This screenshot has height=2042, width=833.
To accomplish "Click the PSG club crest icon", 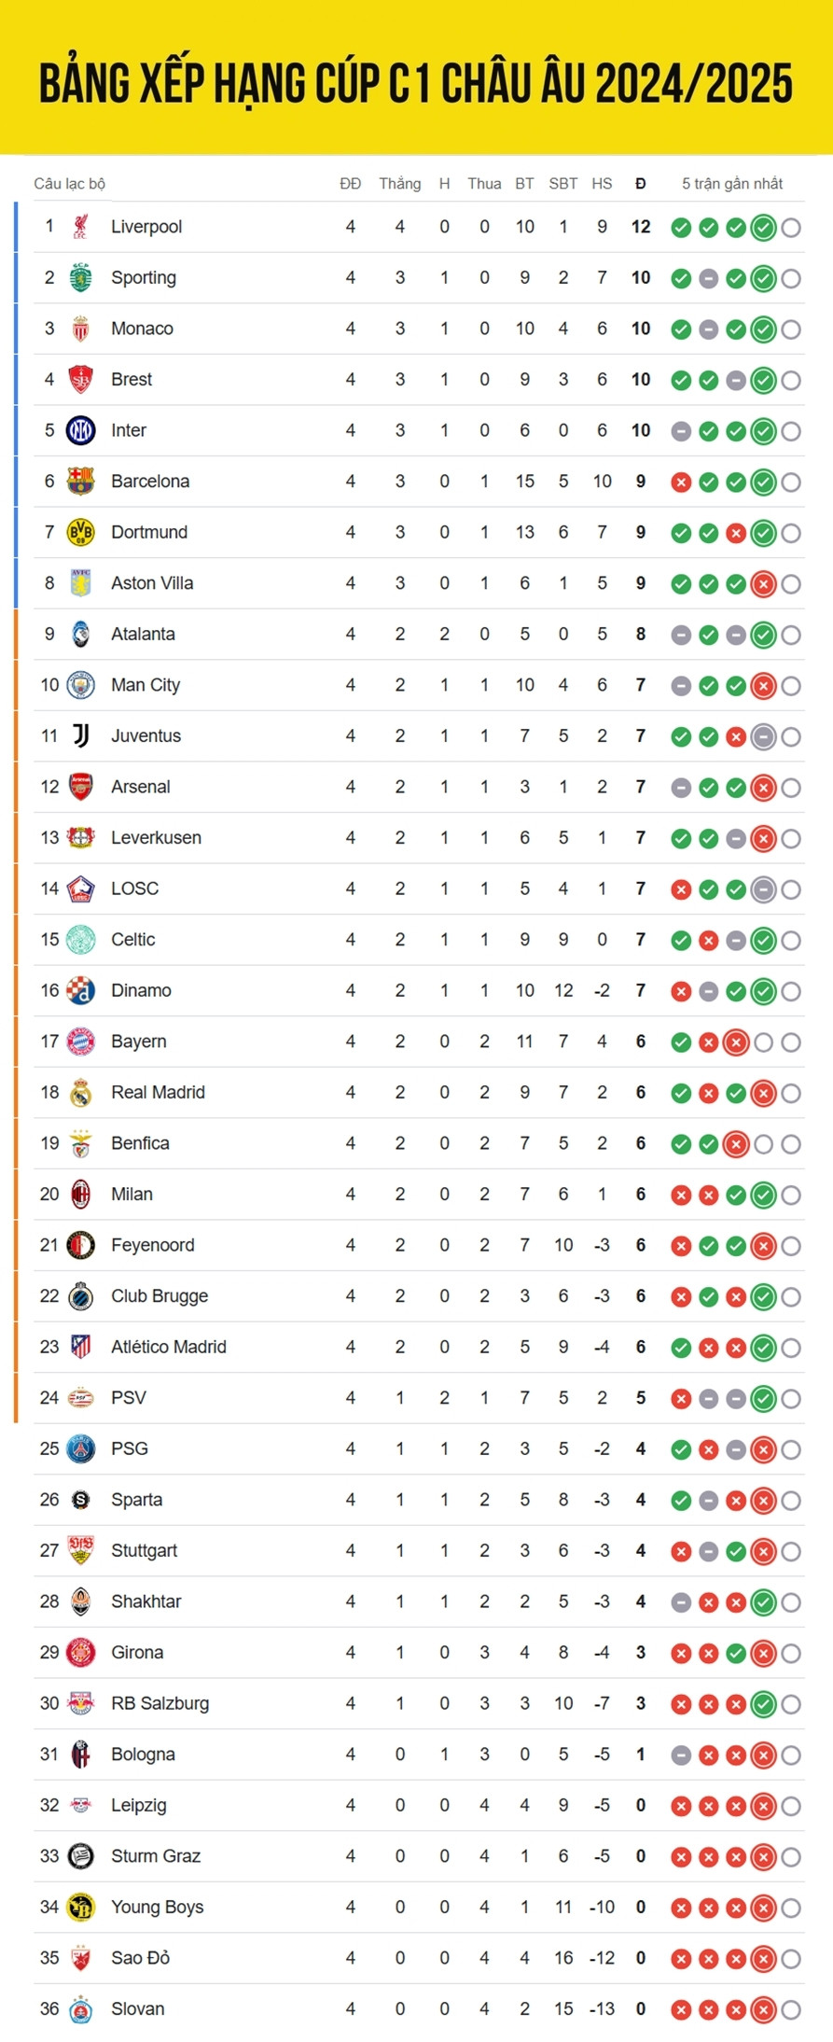I will tap(81, 1448).
